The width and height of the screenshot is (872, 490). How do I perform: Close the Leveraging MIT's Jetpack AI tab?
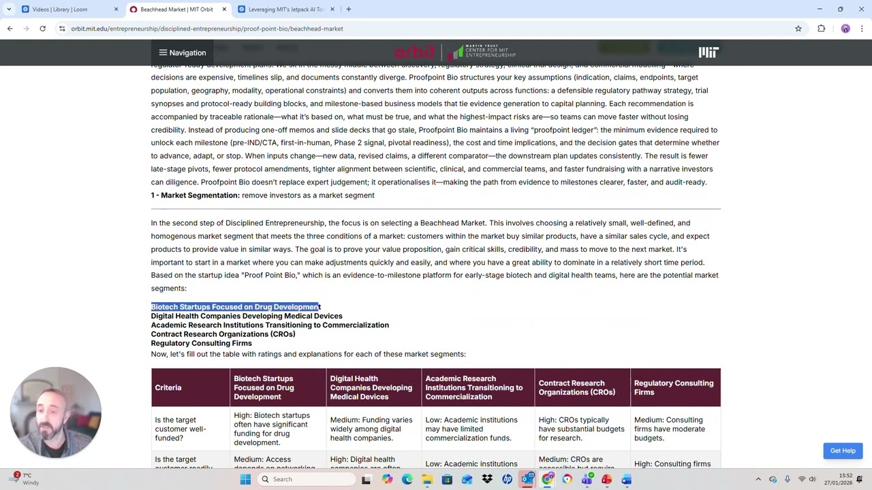tap(332, 10)
